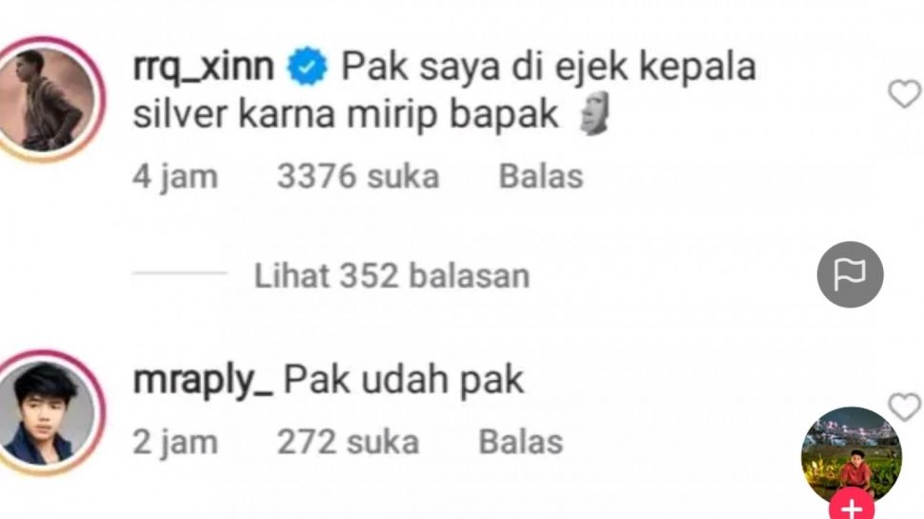Tap the 4 jam timestamp

pos(175,176)
